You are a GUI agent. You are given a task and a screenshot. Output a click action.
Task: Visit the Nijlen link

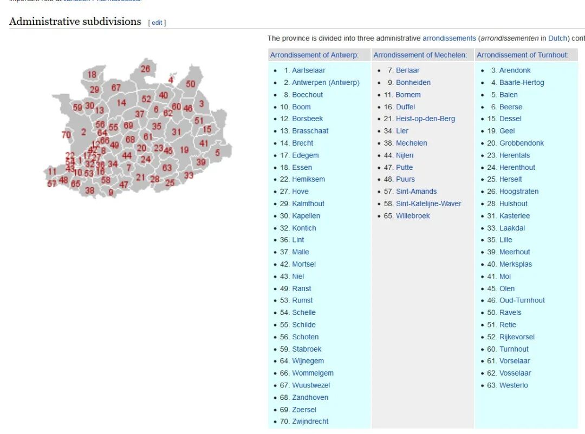[405, 155]
